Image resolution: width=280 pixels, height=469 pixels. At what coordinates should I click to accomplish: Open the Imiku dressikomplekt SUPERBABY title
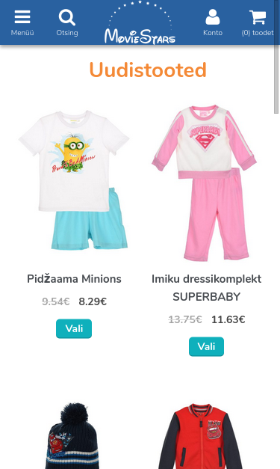pos(206,288)
